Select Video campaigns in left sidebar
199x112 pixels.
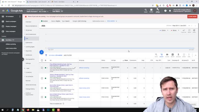tap(11, 31)
